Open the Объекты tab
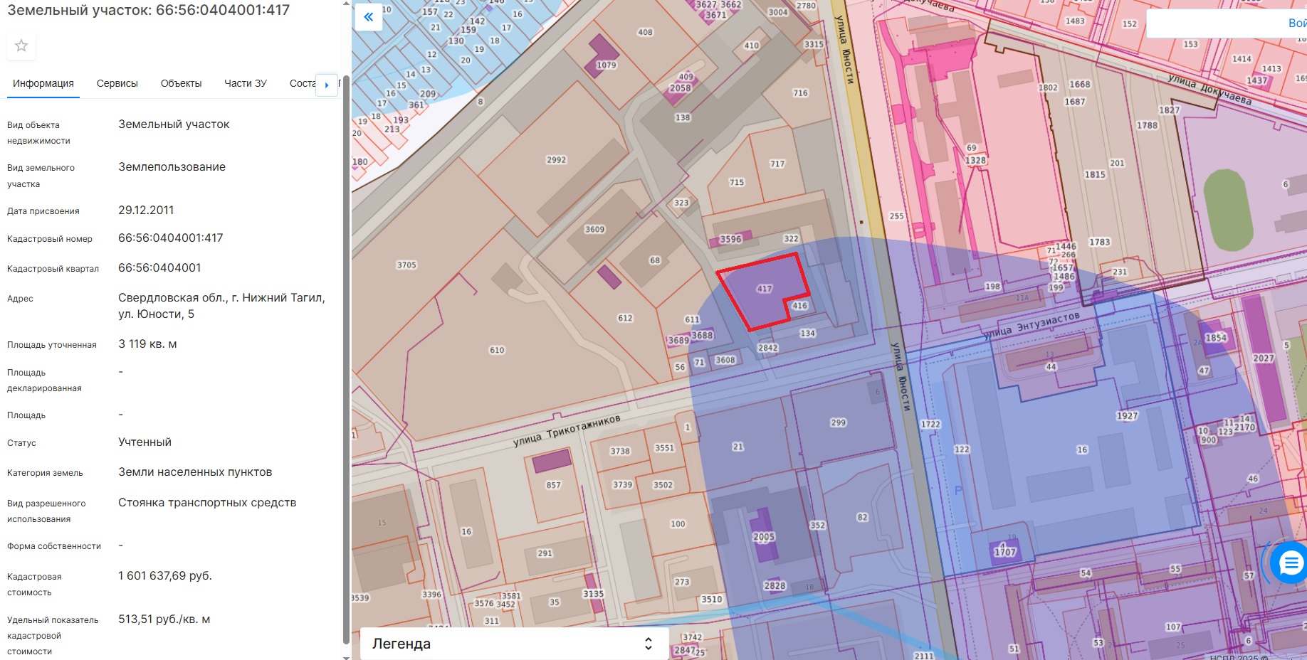 181,83
